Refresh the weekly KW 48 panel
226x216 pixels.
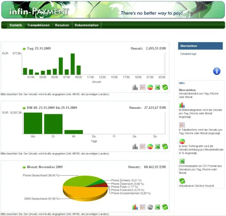(x=165, y=147)
